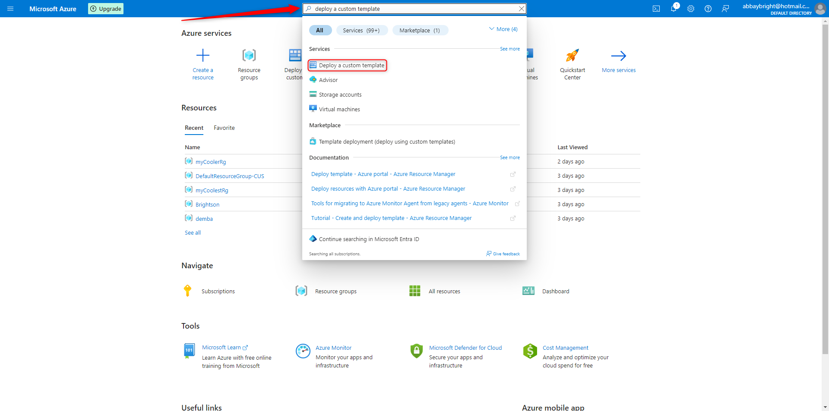Viewport: 829px width, 411px height.
Task: Open the account email directory menu
Action: (x=777, y=9)
